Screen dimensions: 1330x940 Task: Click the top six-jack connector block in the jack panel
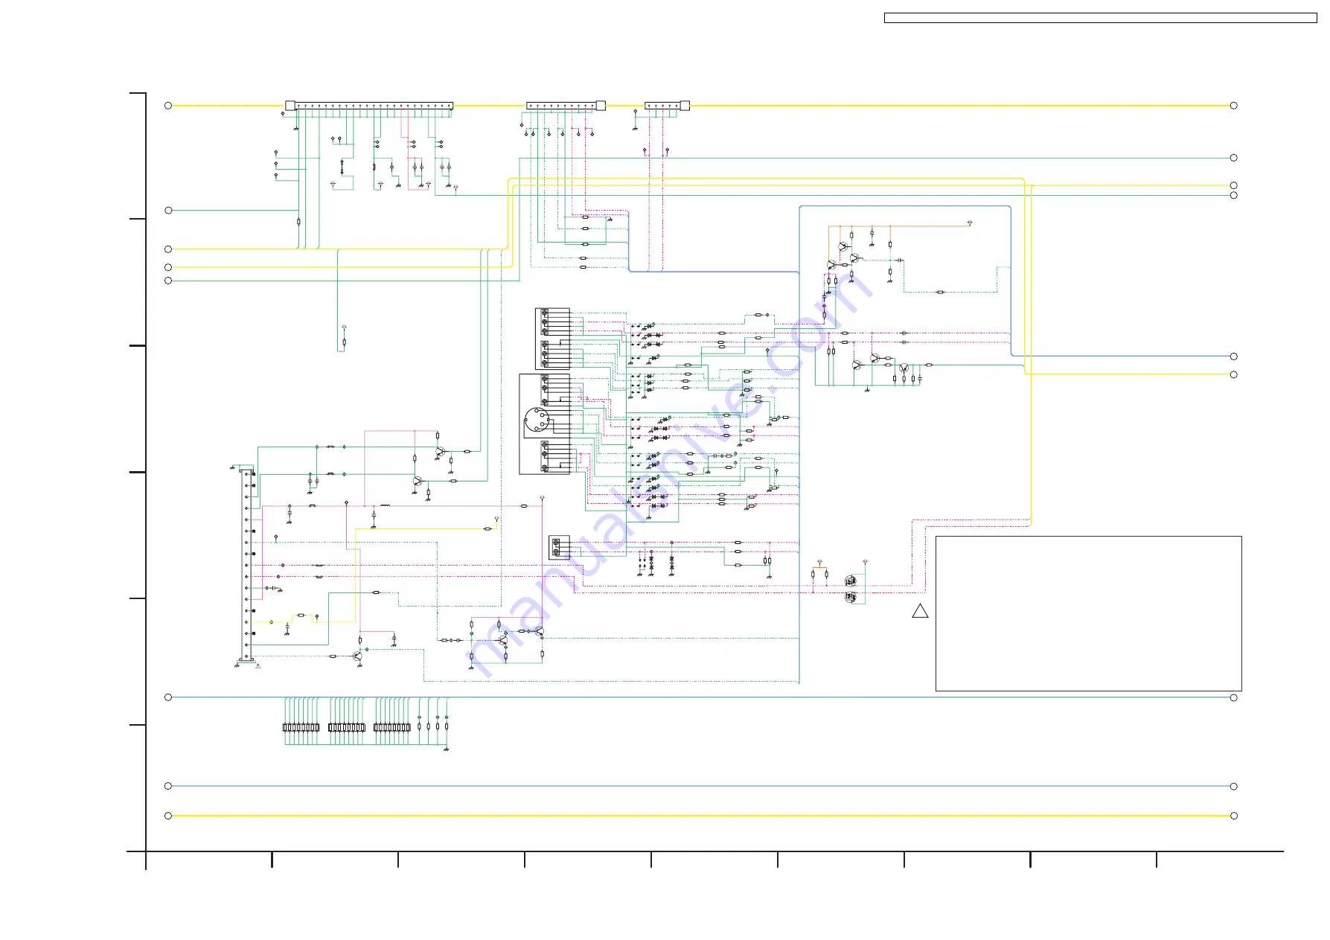(552, 339)
